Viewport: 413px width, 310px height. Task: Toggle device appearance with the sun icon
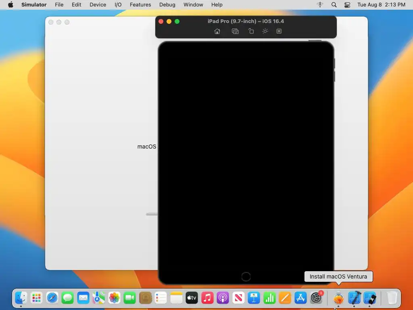(x=265, y=31)
